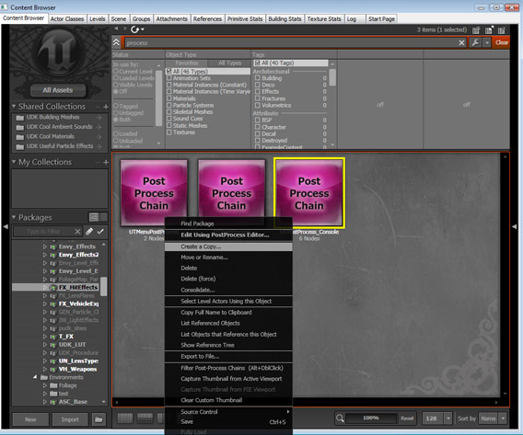
Task: Open the Source Control submenu
Action: tap(228, 412)
